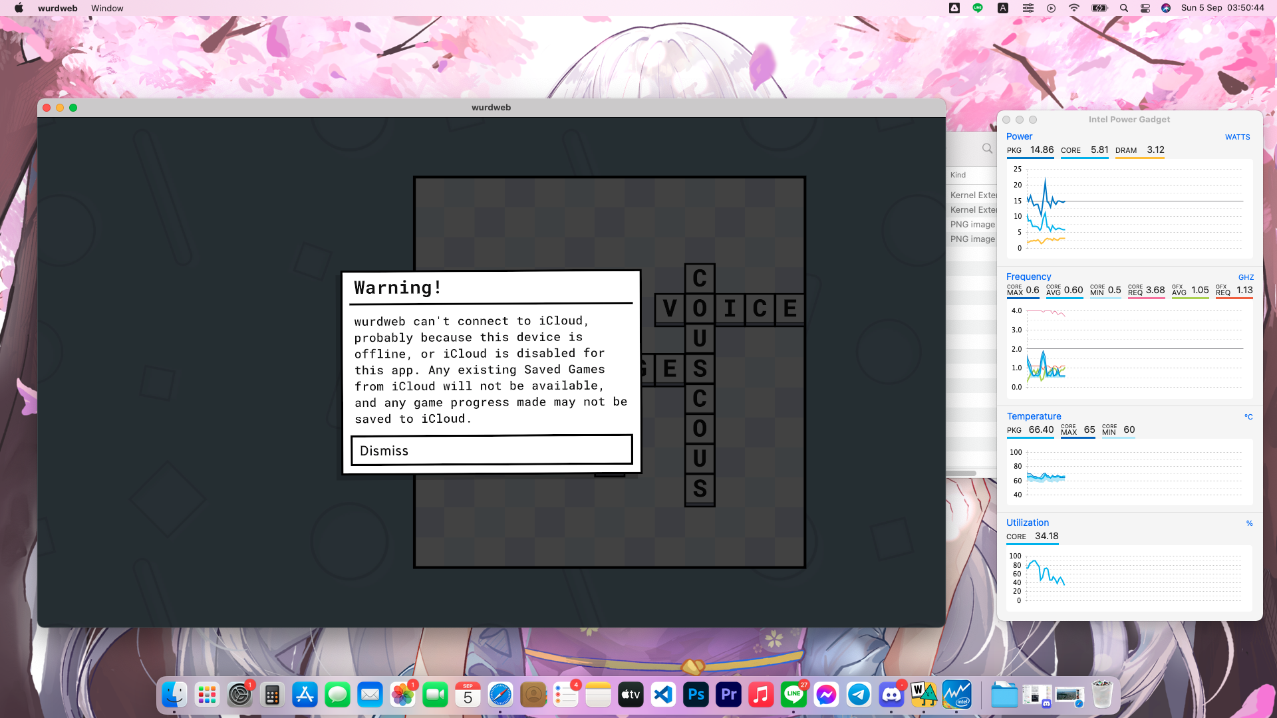Screen dimensions: 1277x718
Task: Click the wurdweb window title bar
Action: pos(491,107)
